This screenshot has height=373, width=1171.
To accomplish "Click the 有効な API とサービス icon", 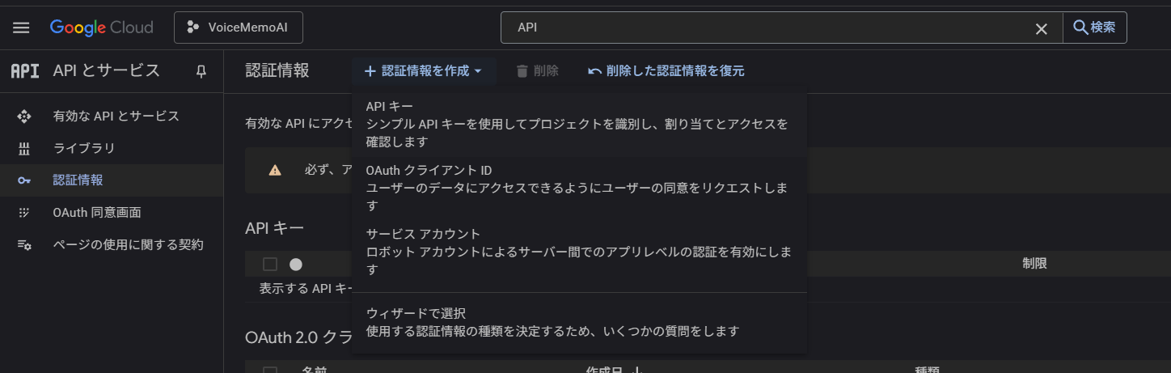I will 24,117.
